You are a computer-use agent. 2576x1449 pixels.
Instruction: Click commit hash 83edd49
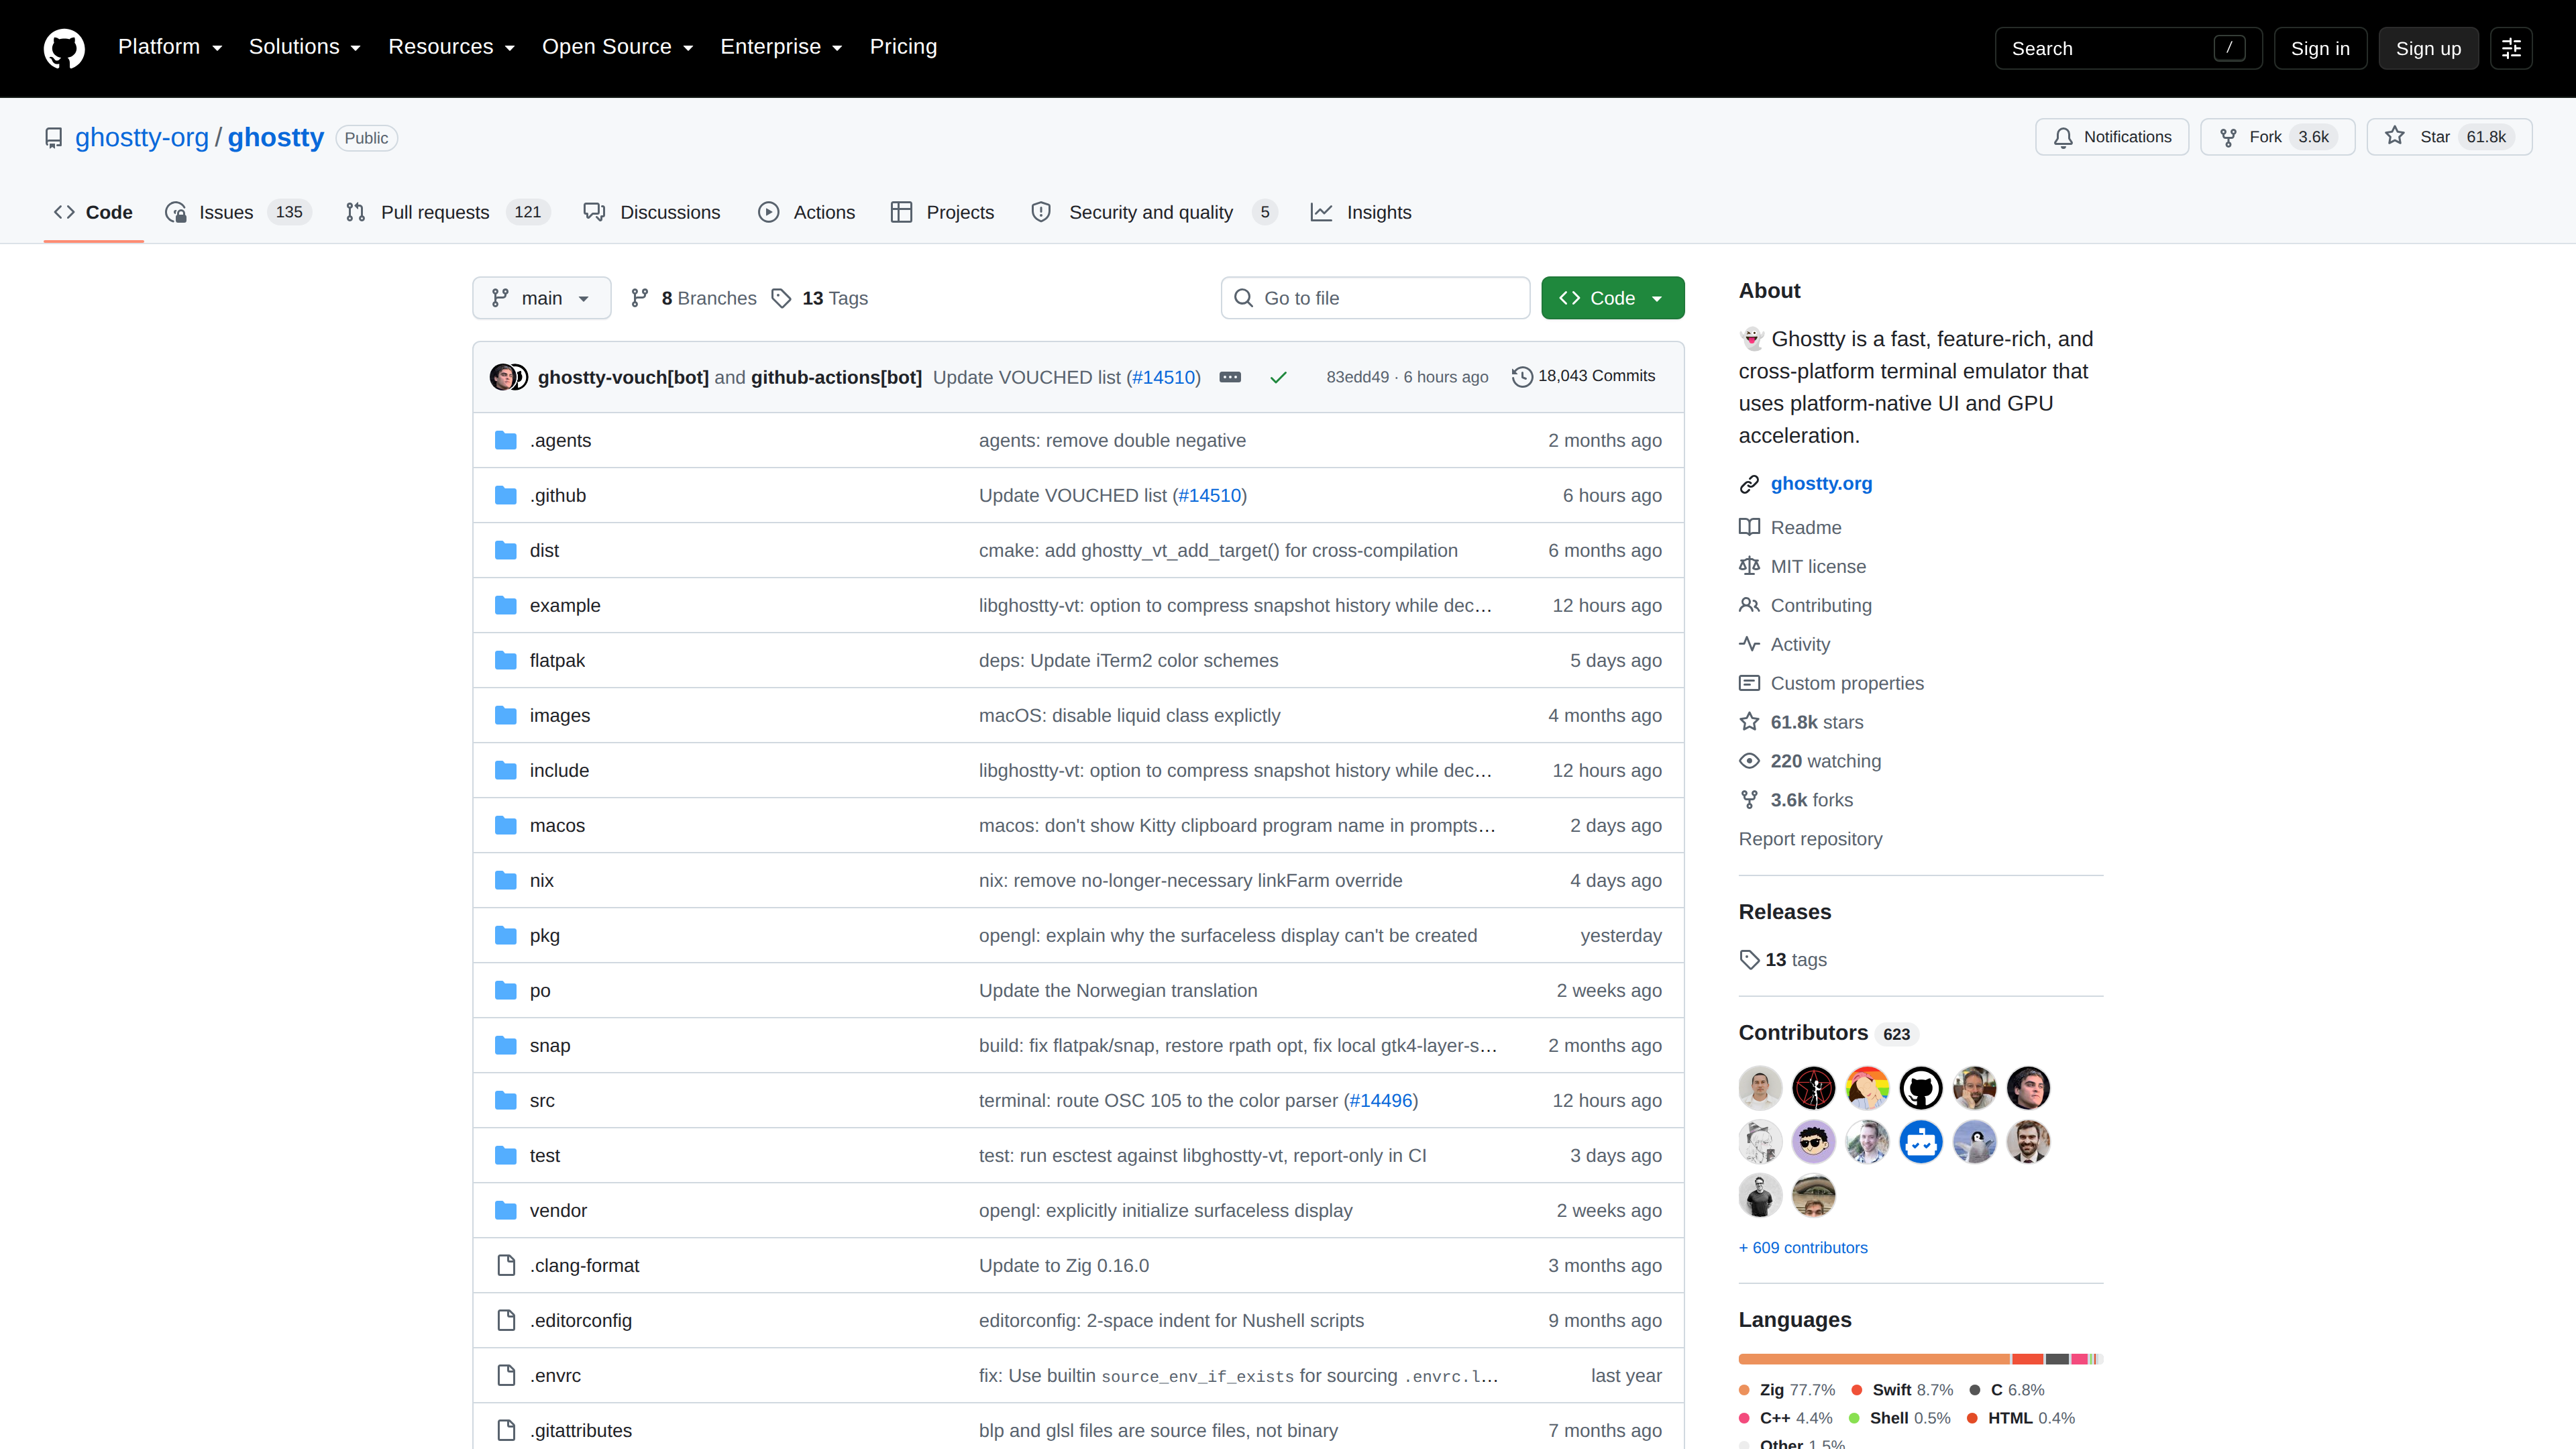(1357, 377)
